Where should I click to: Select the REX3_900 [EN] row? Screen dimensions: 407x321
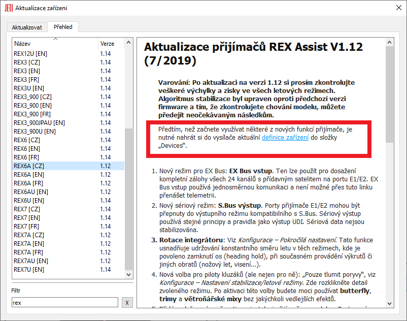pyautogui.click(x=69, y=106)
